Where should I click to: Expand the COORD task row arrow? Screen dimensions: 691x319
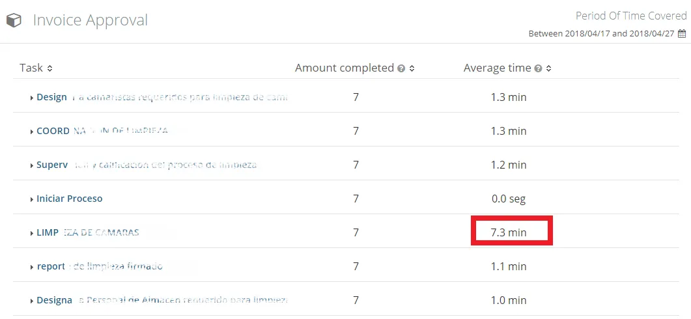[32, 132]
